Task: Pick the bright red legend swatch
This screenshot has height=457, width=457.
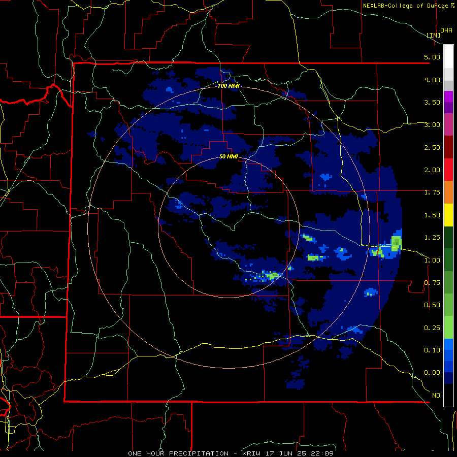Action: tap(448, 170)
